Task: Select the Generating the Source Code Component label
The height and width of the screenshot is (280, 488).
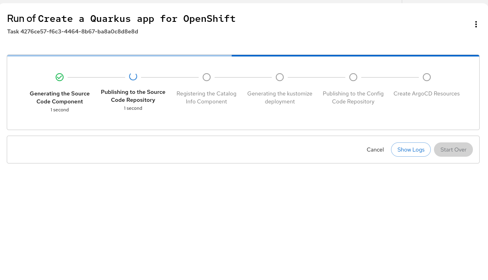Action: coord(60,97)
